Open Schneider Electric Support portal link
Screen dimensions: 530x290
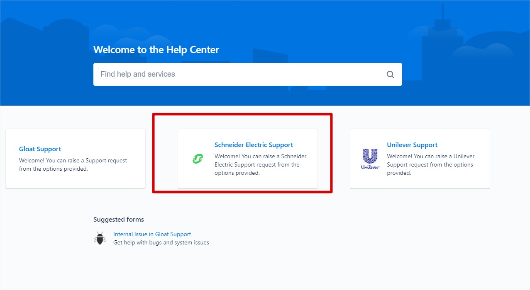(254, 145)
